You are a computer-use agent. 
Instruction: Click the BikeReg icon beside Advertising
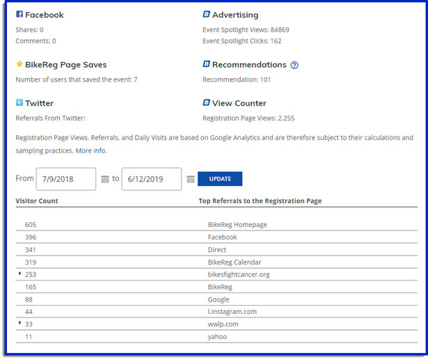click(207, 14)
